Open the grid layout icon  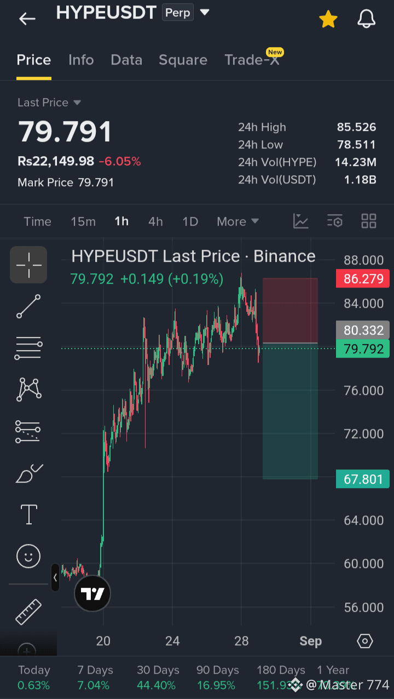(369, 221)
